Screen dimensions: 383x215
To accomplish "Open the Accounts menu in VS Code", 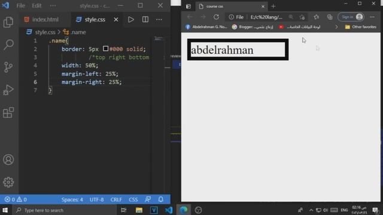I will pyautogui.click(x=8, y=159).
